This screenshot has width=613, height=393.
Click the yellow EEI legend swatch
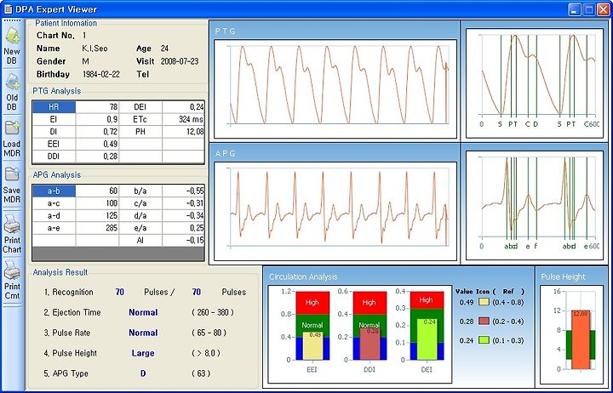[x=484, y=302]
